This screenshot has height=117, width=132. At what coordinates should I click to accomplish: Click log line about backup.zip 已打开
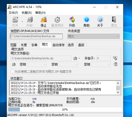56,83
